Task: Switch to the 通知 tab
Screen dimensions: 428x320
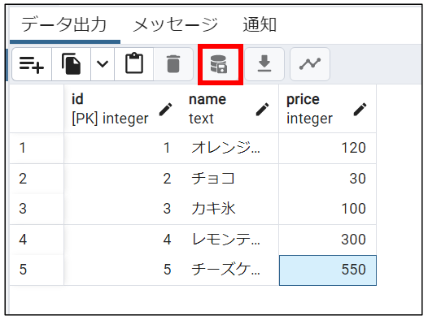Action: (260, 24)
